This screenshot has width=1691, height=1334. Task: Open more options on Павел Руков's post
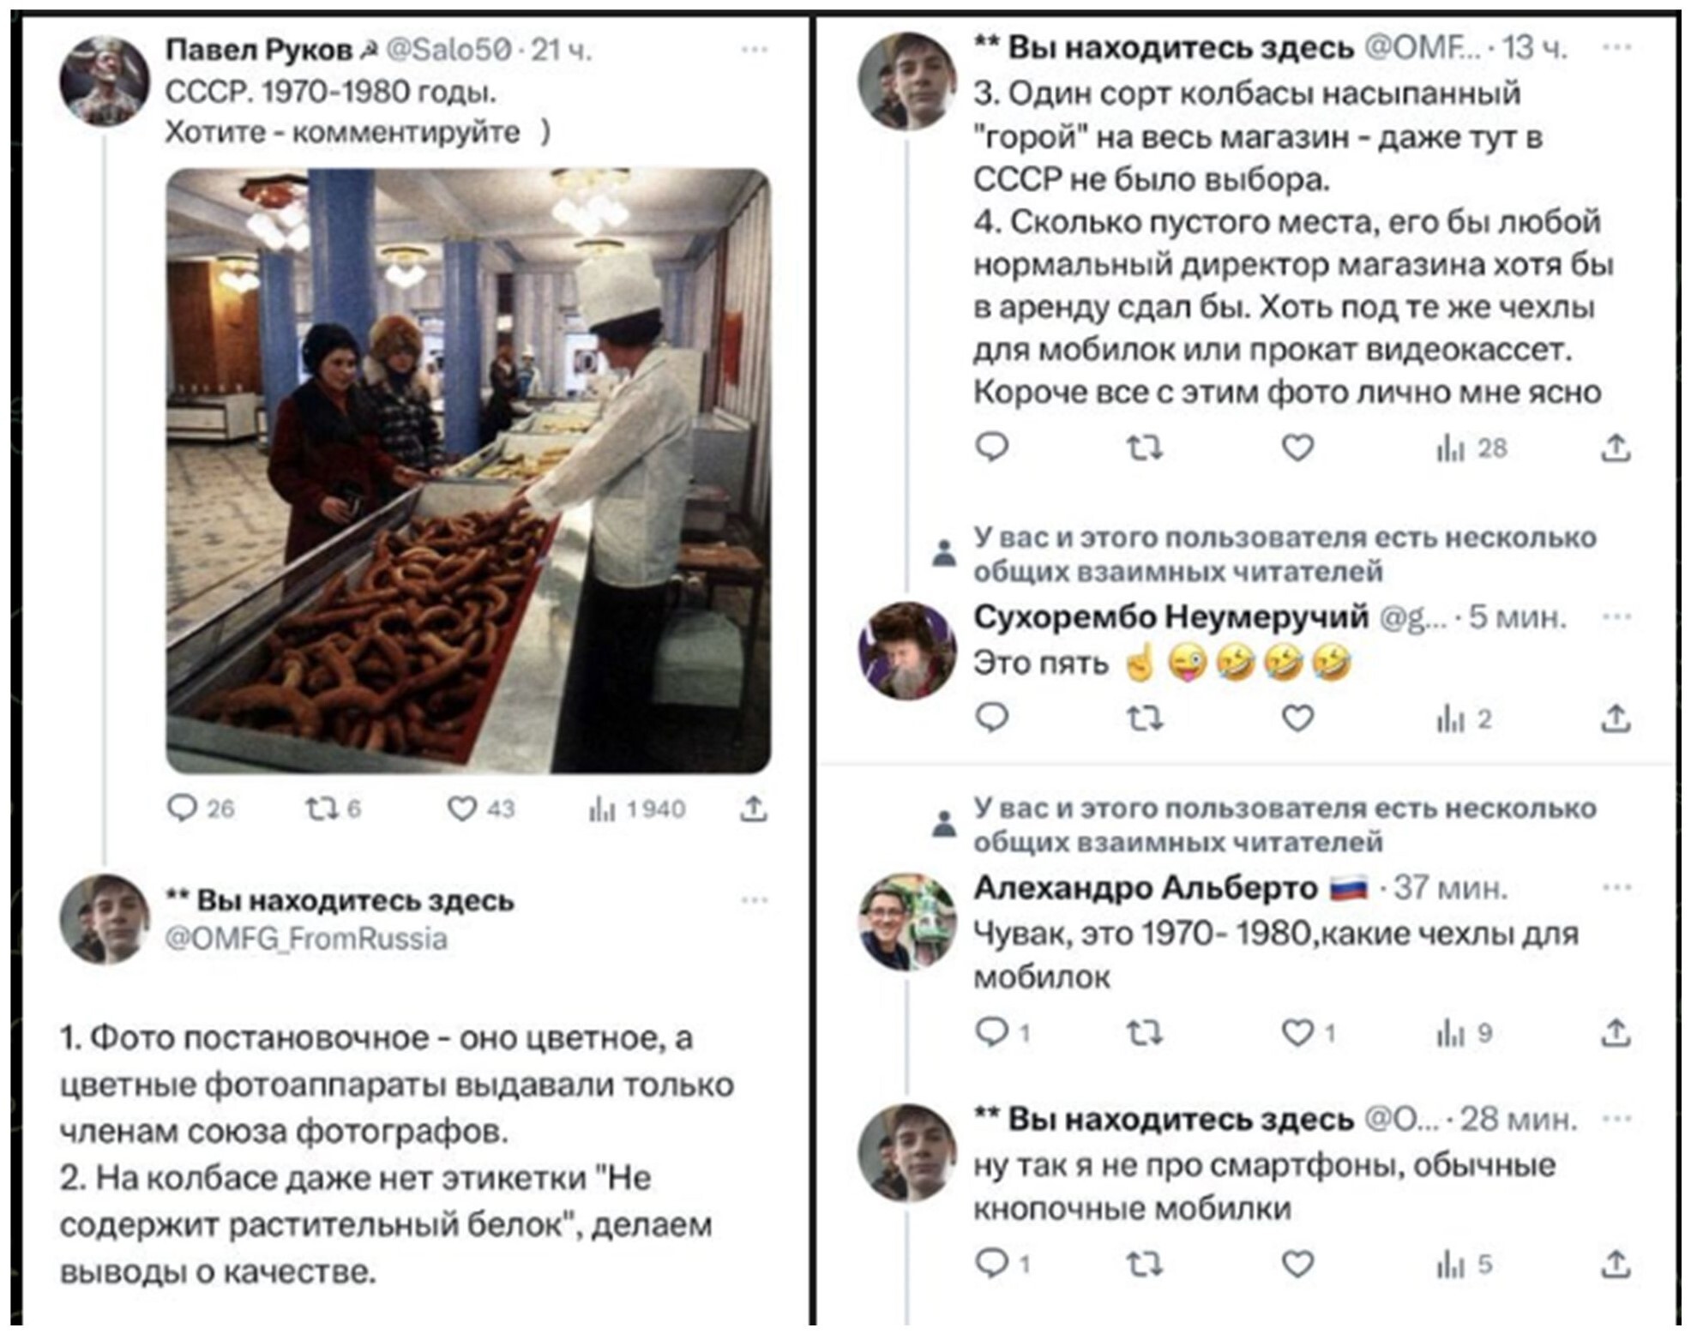[x=755, y=50]
